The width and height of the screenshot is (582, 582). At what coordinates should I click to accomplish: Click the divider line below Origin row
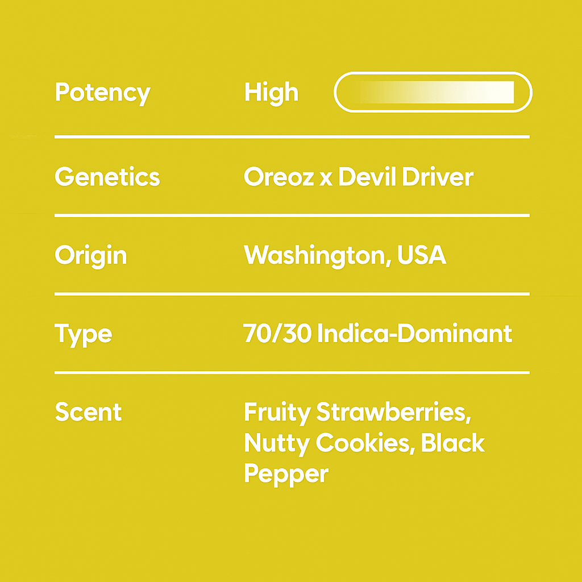point(292,294)
